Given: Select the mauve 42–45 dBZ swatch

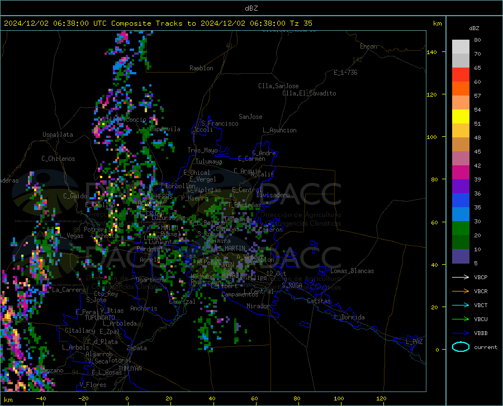Looking at the screenshot, I should (x=461, y=159).
